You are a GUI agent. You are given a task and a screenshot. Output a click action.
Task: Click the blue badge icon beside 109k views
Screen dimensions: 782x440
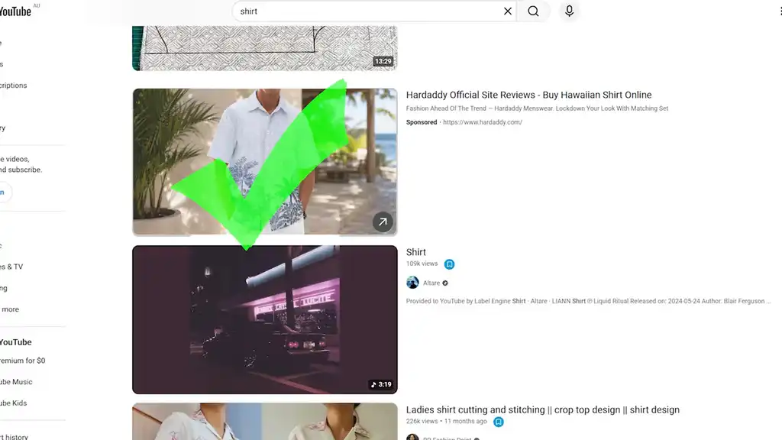point(449,264)
